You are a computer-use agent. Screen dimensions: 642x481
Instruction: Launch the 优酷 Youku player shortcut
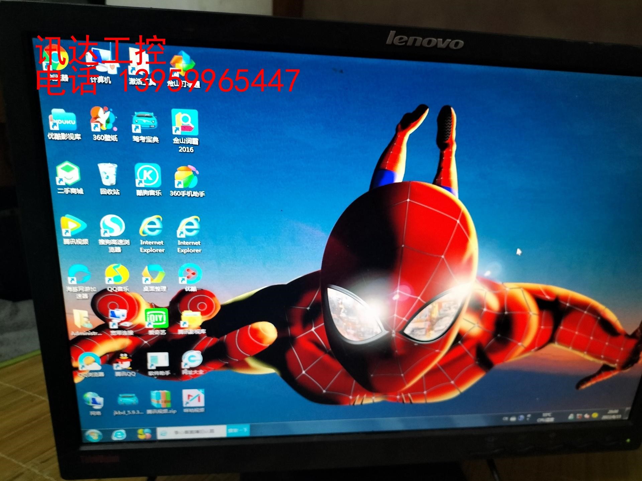[x=191, y=277]
